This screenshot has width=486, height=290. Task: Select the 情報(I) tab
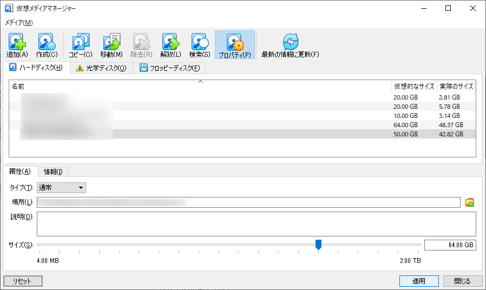(x=53, y=172)
